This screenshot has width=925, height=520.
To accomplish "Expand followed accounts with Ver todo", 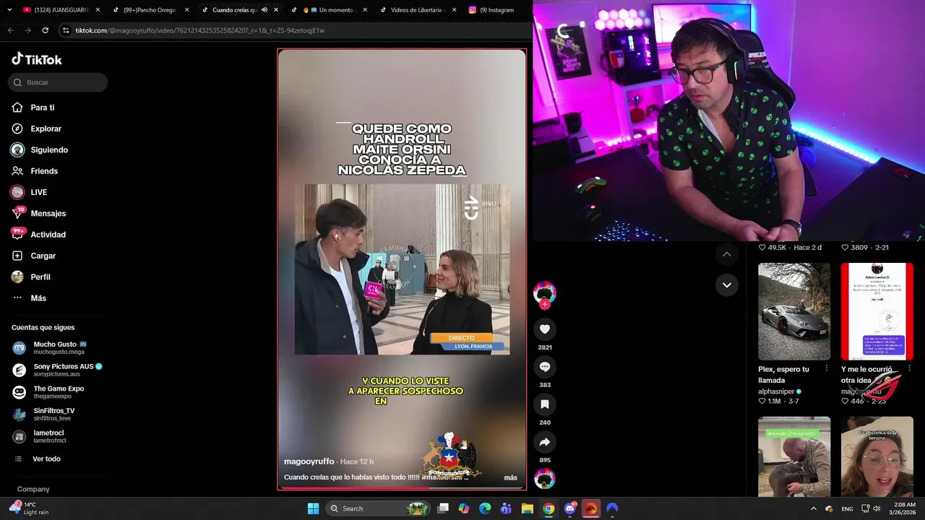I will point(46,459).
